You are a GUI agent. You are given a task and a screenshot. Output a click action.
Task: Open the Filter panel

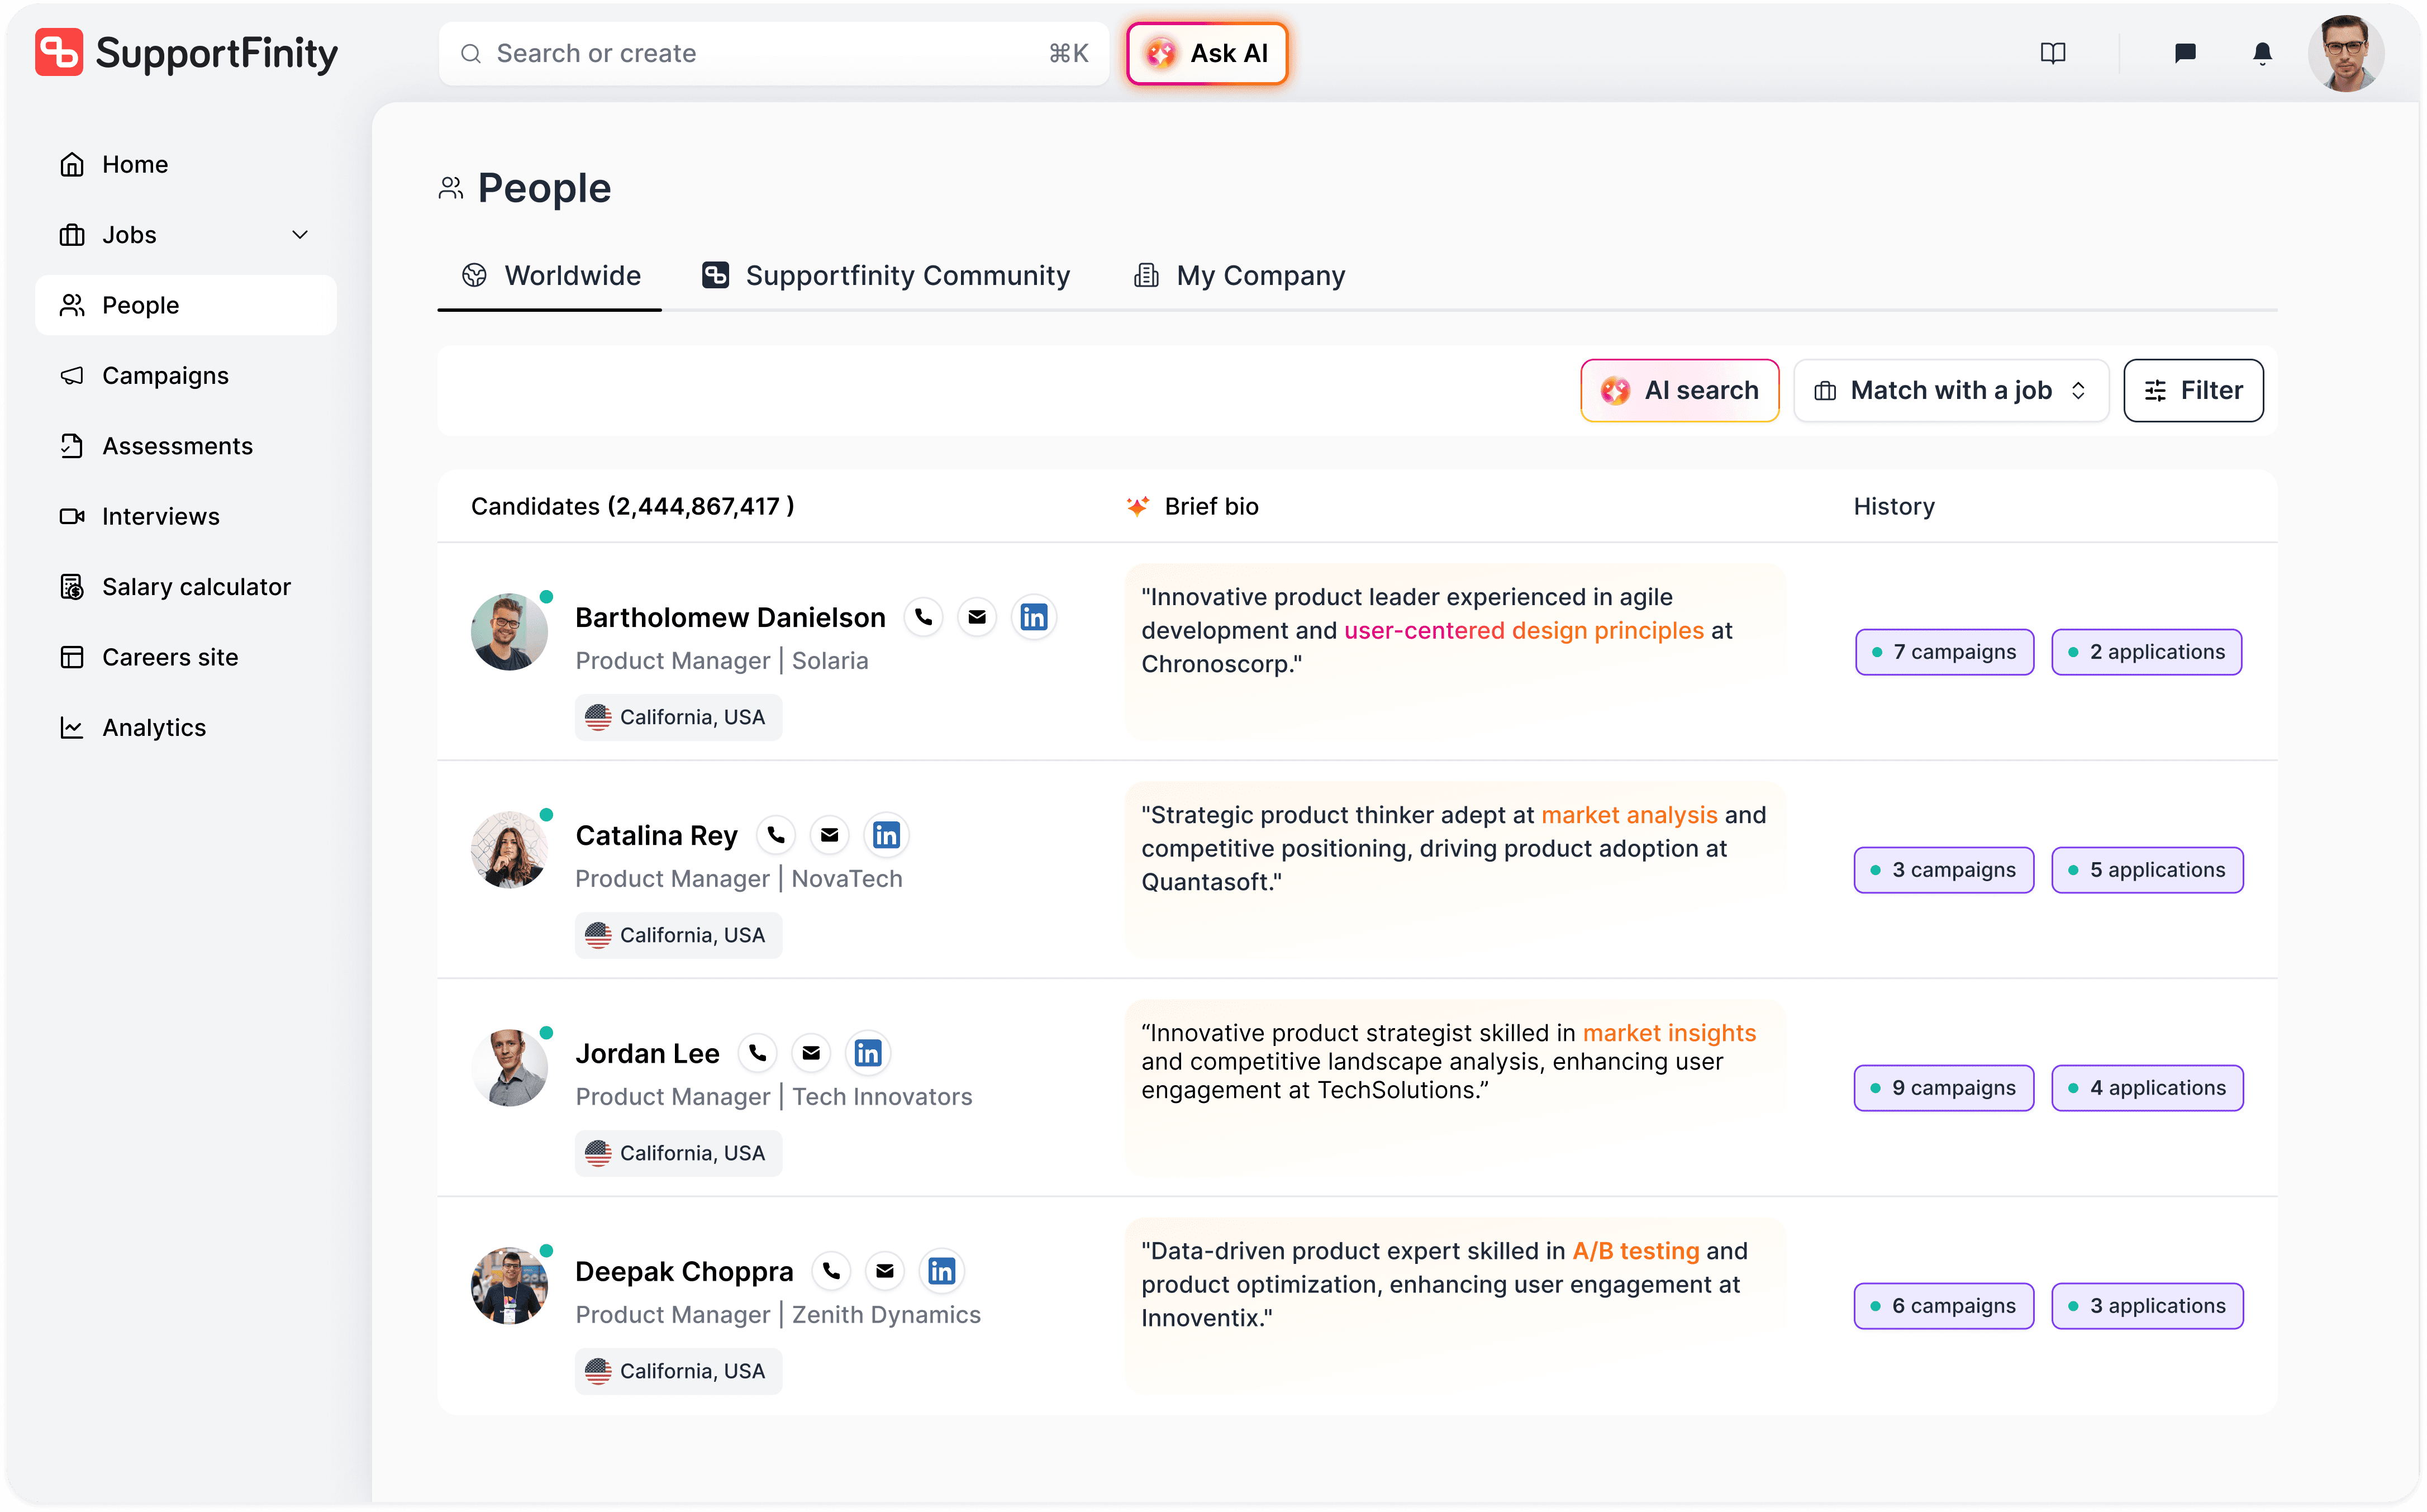pyautogui.click(x=2193, y=390)
